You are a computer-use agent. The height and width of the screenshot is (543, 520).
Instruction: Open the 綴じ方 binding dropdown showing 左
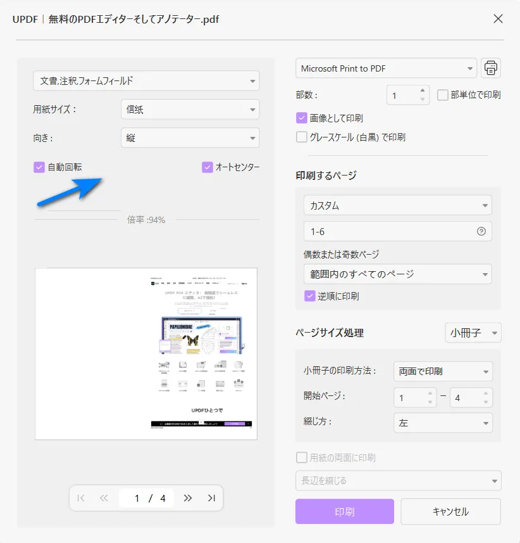(443, 423)
